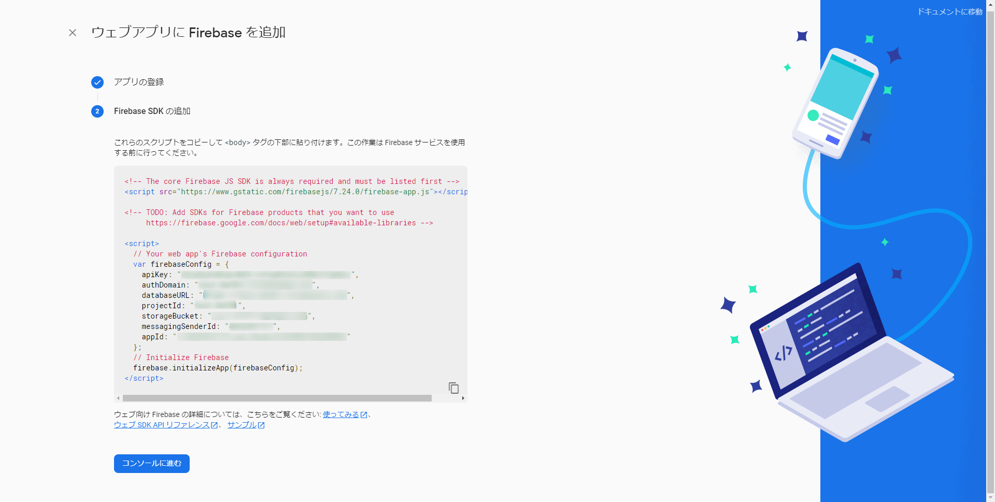Click the code block horizontal scrollbar thumb
Viewport: 995px width, 502px height.
(x=277, y=398)
